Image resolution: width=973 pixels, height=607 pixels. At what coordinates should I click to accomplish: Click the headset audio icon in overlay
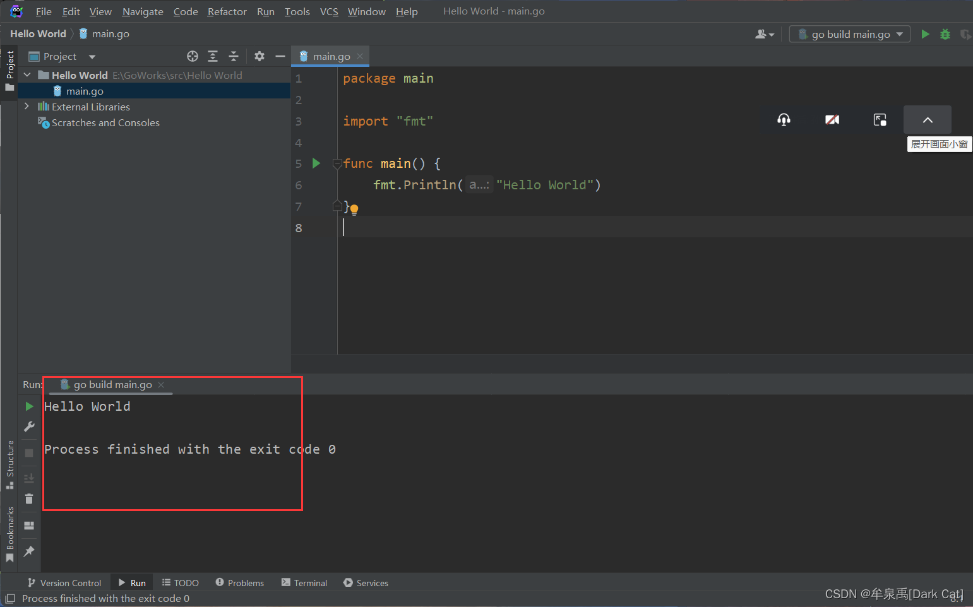[784, 120]
